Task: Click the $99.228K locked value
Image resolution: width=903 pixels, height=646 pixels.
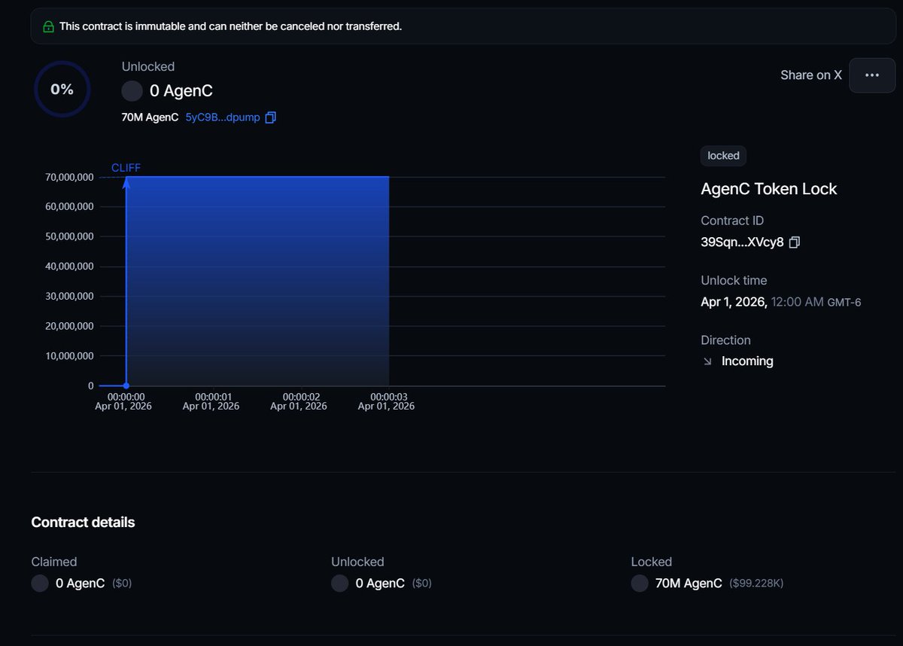Action: (756, 584)
